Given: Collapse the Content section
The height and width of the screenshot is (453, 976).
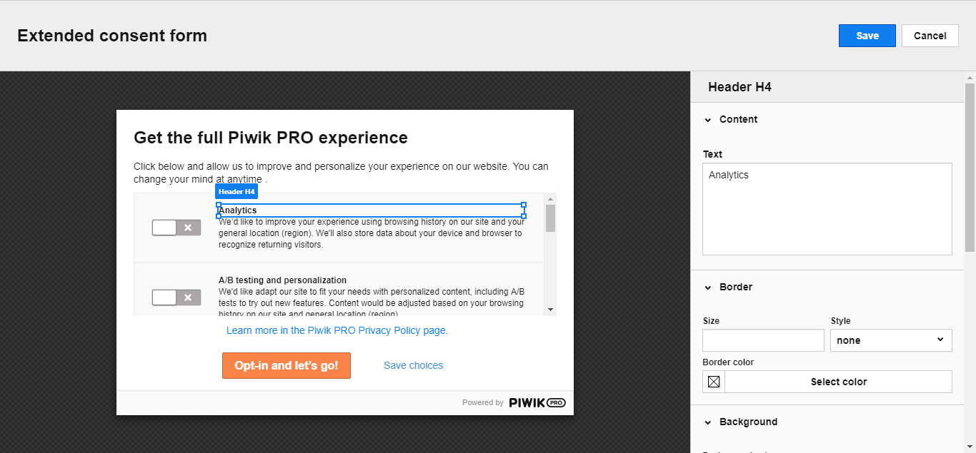Looking at the screenshot, I should (708, 120).
